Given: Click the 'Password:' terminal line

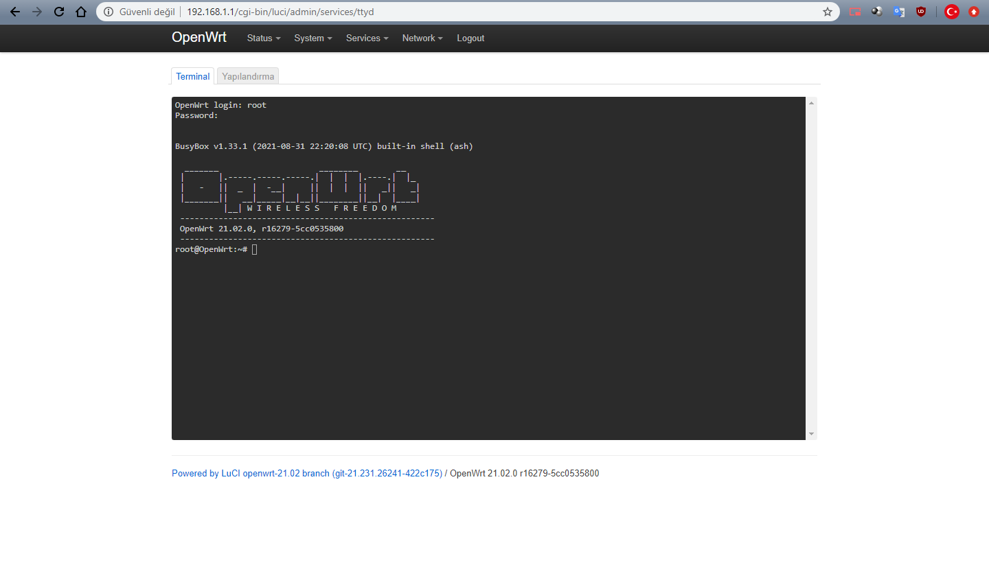Looking at the screenshot, I should [196, 115].
